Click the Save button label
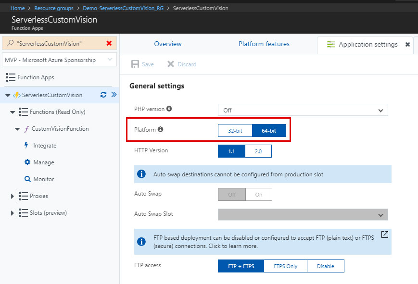The image size is (418, 284). coord(148,64)
